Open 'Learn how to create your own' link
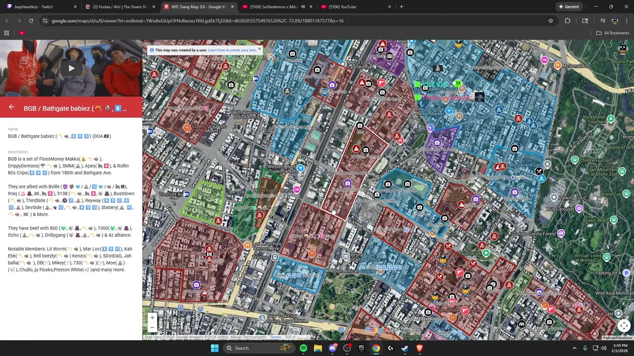 pos(232,50)
